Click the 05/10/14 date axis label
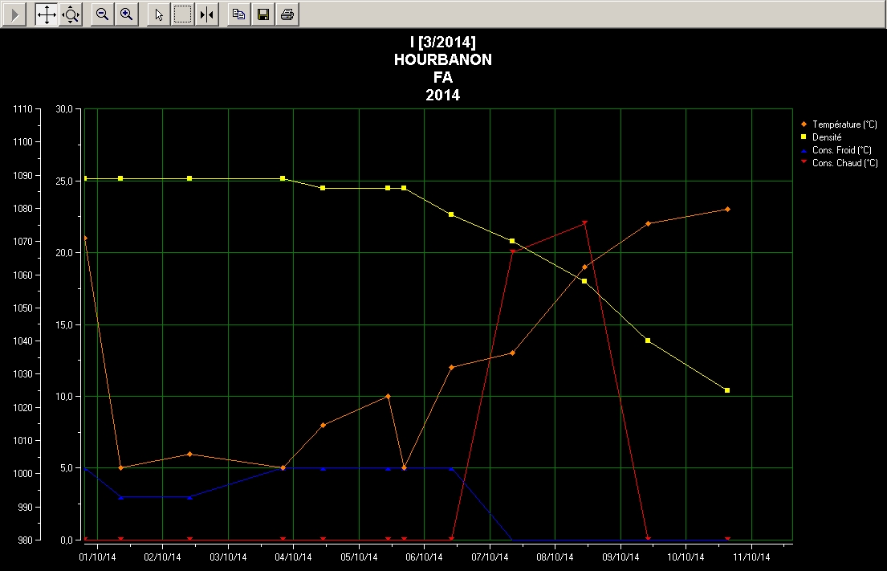The width and height of the screenshot is (887, 571). point(360,556)
